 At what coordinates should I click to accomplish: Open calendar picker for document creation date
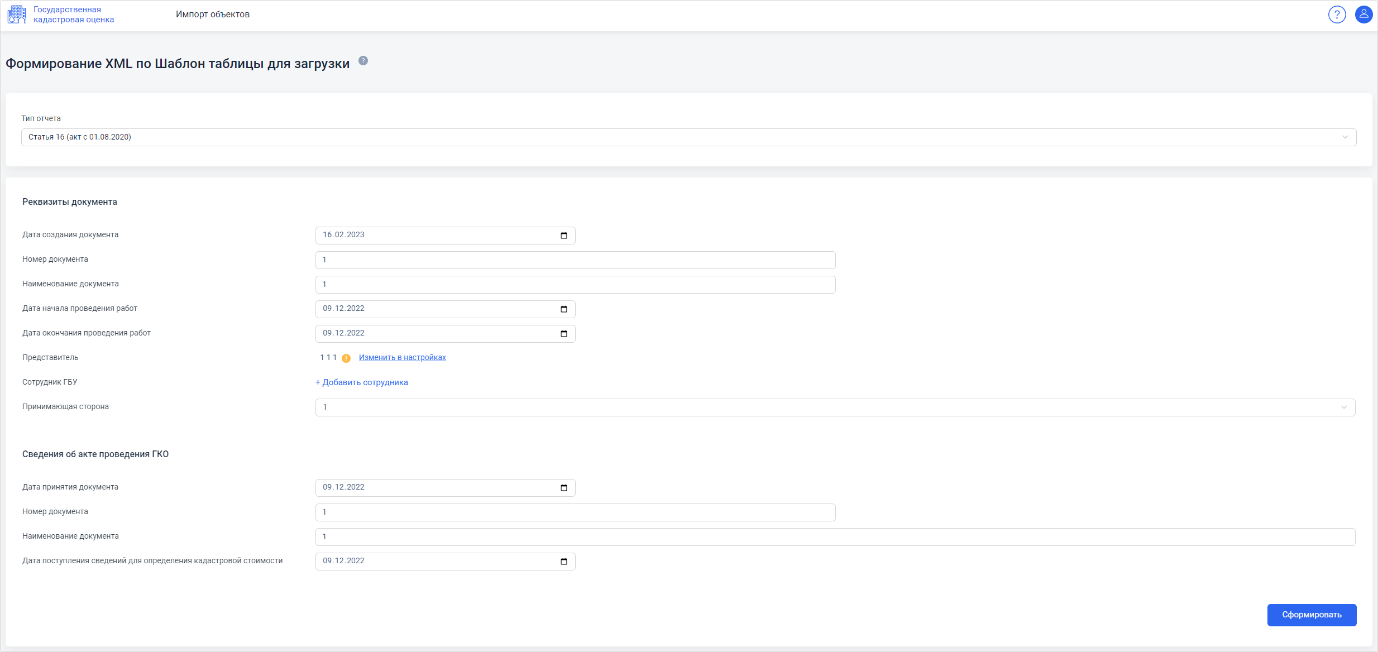click(x=564, y=236)
